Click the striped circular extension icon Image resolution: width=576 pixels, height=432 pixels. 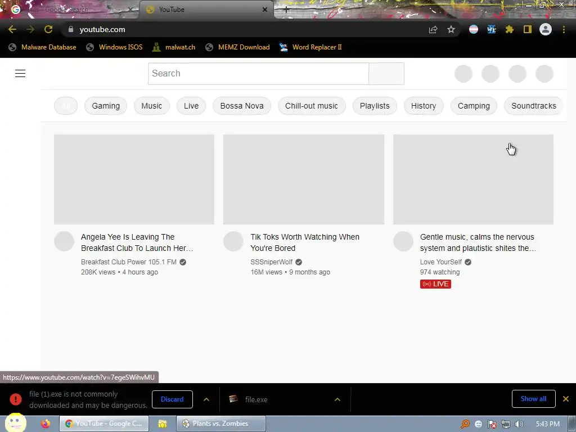(x=474, y=29)
